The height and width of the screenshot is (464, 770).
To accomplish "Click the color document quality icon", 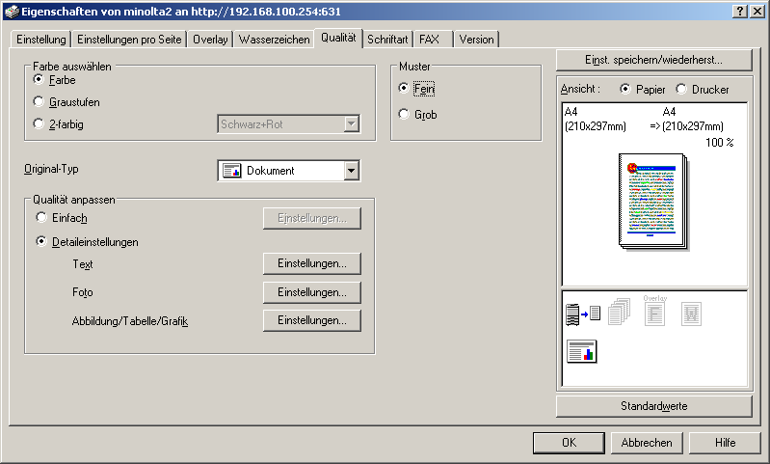I will click(x=582, y=352).
